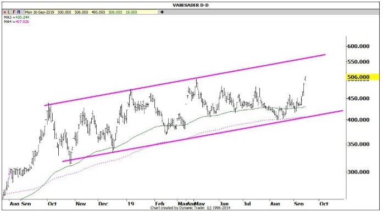Click the Dec label on the time axis

(103, 203)
